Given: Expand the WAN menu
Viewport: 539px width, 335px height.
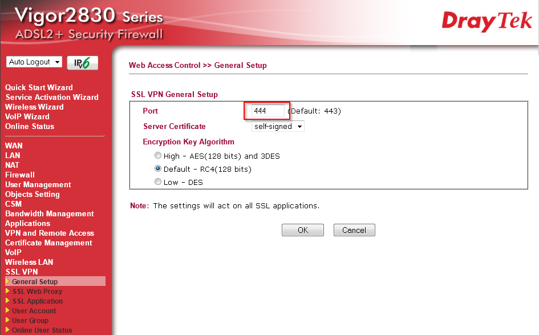Looking at the screenshot, I should pos(14,146).
